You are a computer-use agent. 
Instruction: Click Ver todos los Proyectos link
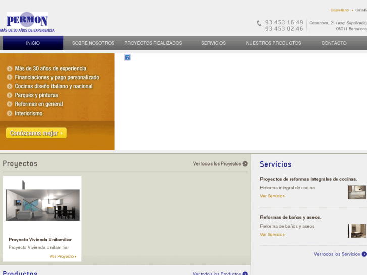[x=217, y=163]
